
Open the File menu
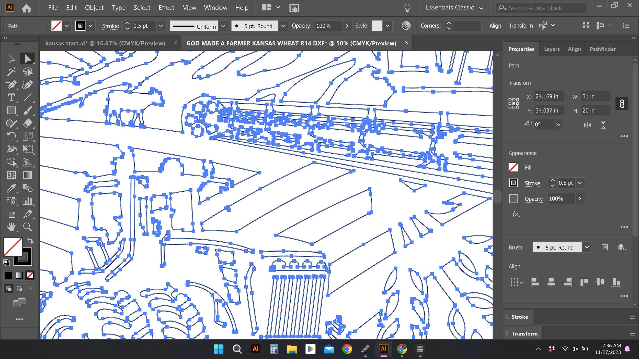coord(53,8)
